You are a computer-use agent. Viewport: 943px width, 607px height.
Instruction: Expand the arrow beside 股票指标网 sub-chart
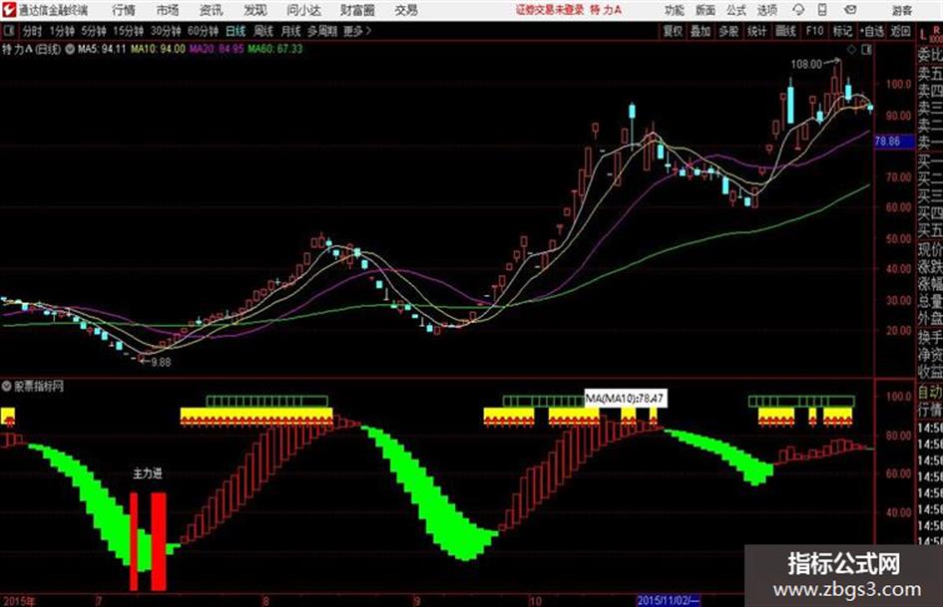[x=7, y=386]
